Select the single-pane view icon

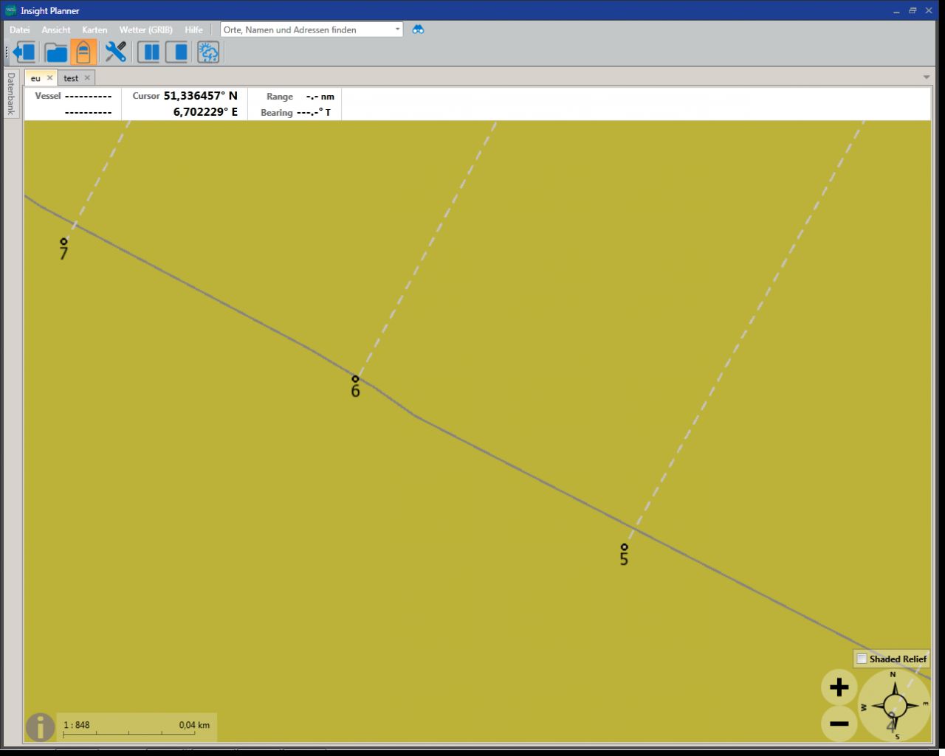(x=176, y=52)
